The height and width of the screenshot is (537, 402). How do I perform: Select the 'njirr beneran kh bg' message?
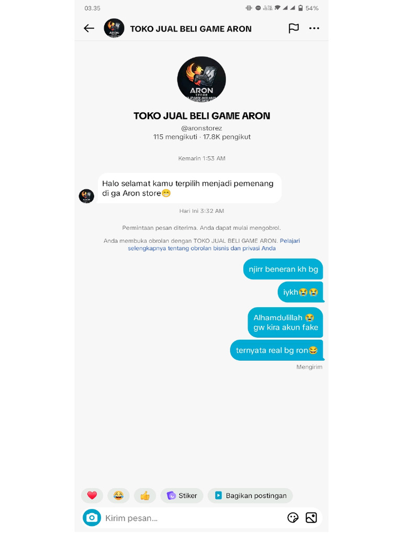click(x=283, y=269)
